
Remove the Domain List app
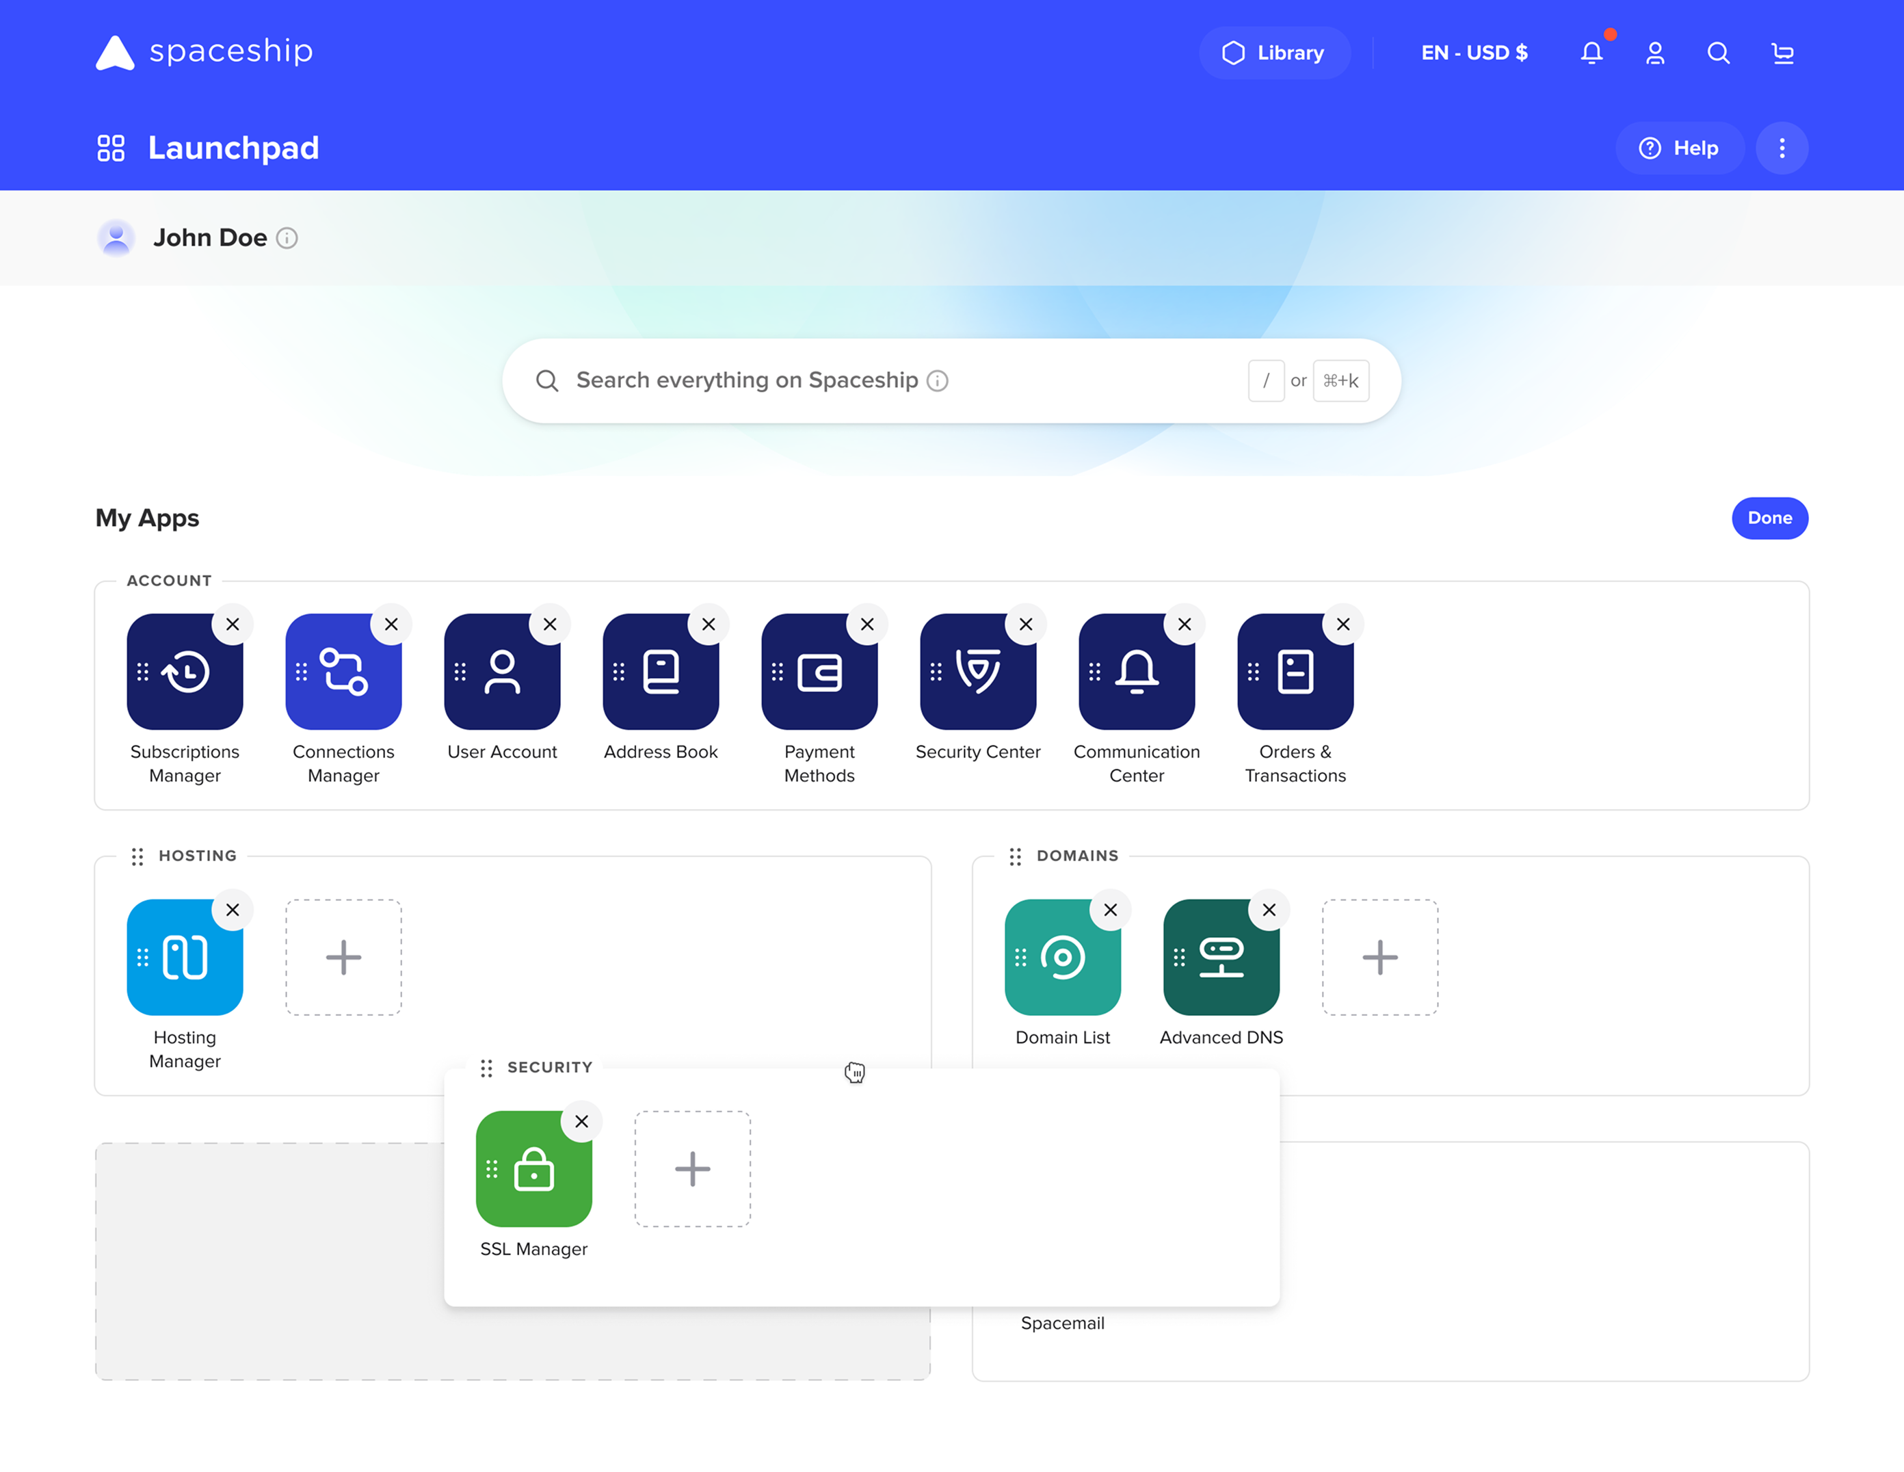click(x=1110, y=910)
